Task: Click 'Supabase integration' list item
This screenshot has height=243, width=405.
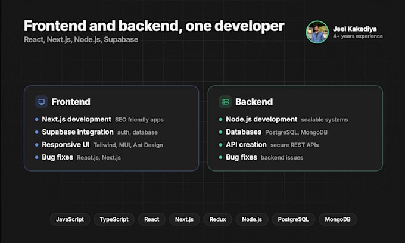Action: 77,132
